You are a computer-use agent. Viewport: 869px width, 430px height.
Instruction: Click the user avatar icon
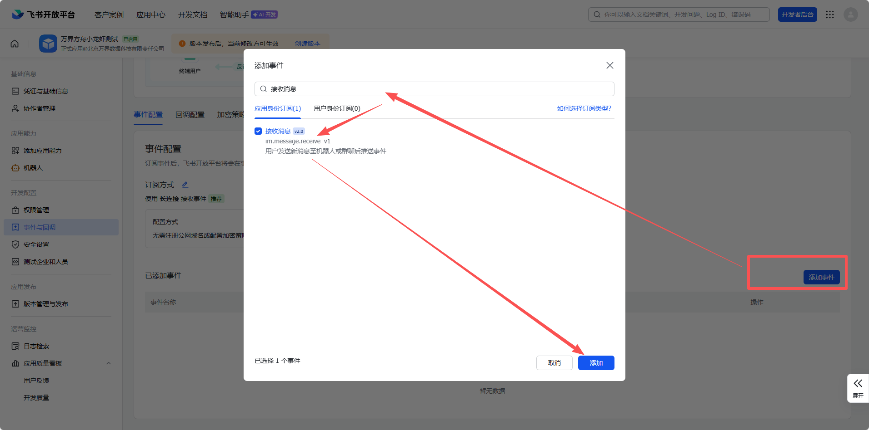coord(850,15)
